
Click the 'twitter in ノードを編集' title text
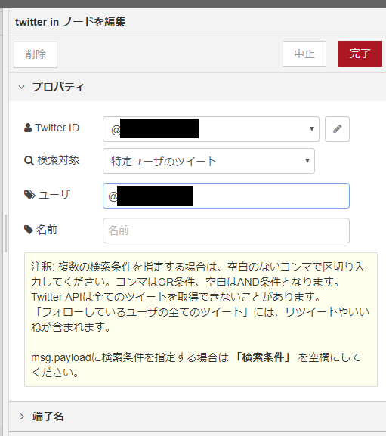coord(70,22)
